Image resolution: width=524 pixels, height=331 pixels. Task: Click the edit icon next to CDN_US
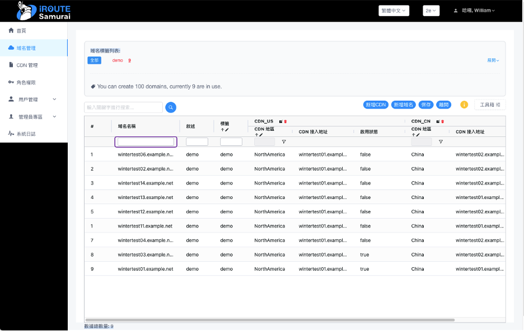pyautogui.click(x=280, y=121)
